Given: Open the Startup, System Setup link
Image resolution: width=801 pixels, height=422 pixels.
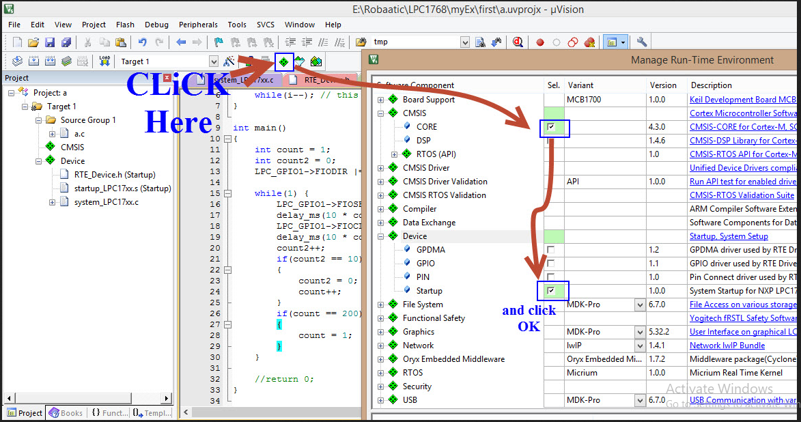Looking at the screenshot, I should tap(729, 236).
